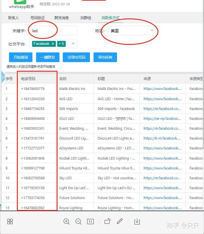Click the 导出所有 button
This screenshot has width=204, height=234.
(x=105, y=57)
